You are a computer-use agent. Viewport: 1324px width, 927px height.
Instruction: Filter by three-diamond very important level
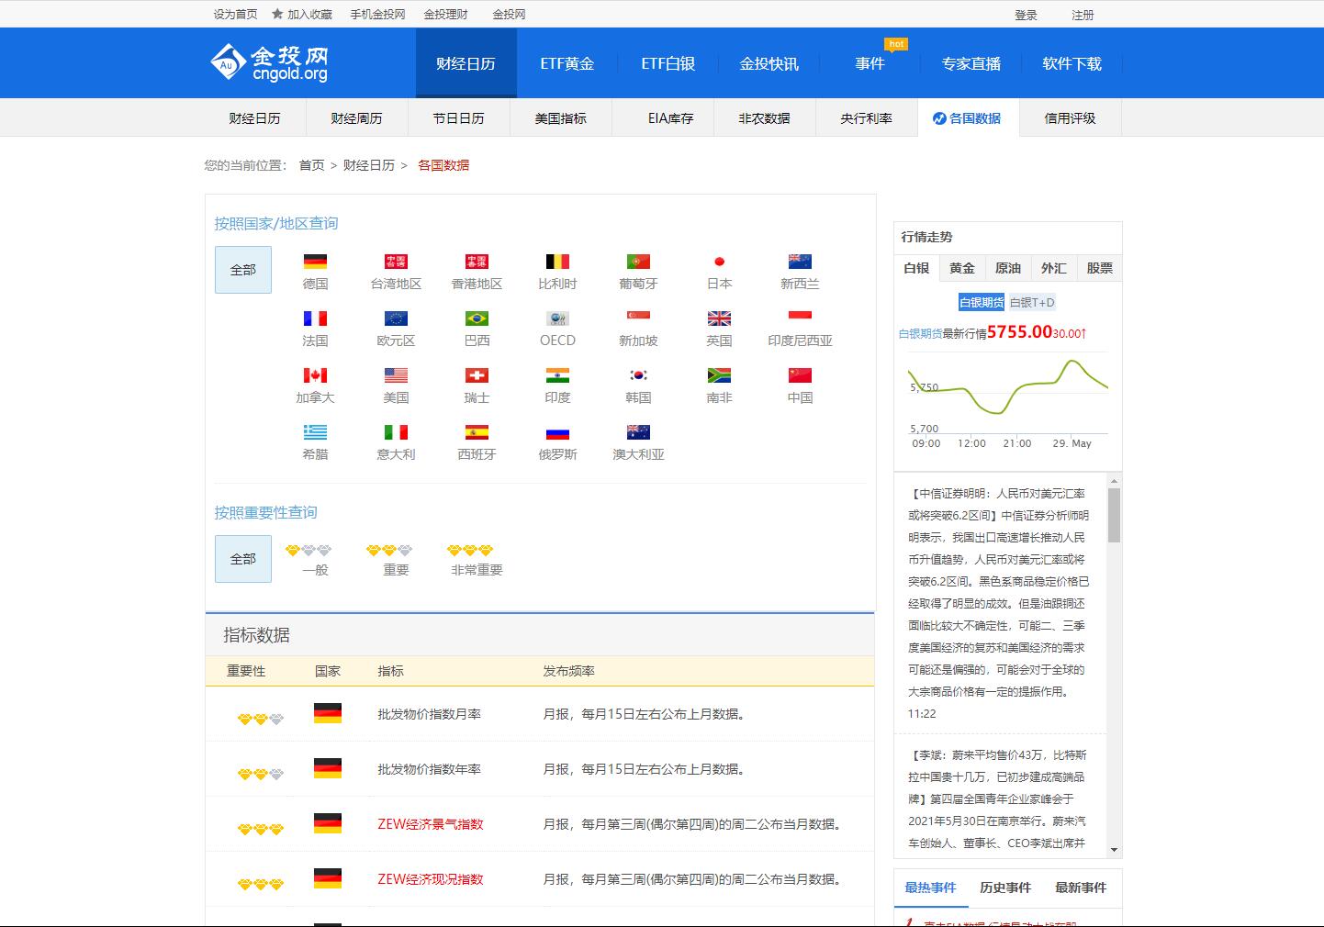[470, 551]
